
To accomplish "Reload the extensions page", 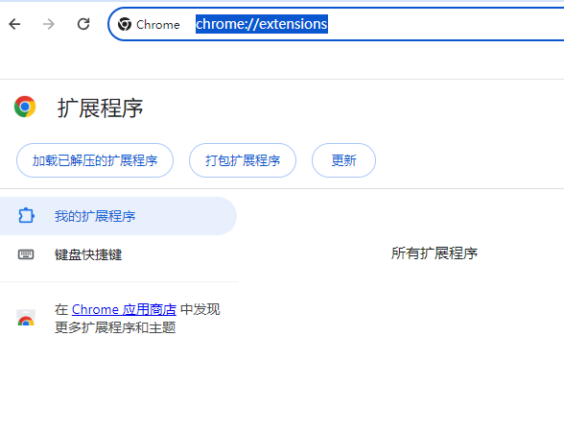I will click(83, 24).
